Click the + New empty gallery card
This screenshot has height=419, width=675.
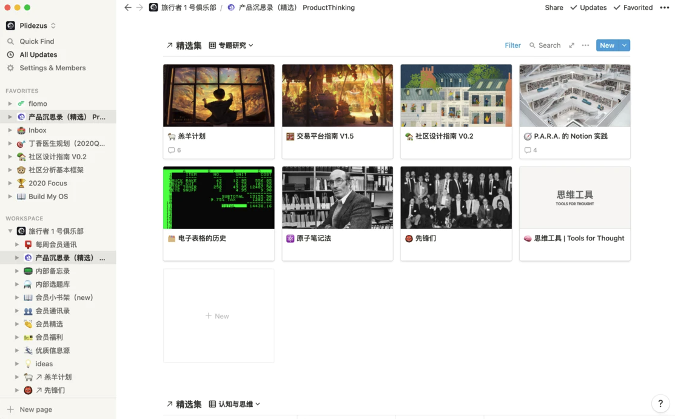[219, 316]
